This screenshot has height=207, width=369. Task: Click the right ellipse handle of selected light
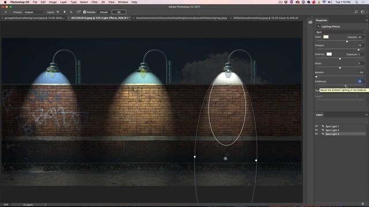[x=256, y=160]
